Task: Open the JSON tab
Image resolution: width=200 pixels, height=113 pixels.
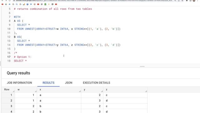Action: click(69, 83)
